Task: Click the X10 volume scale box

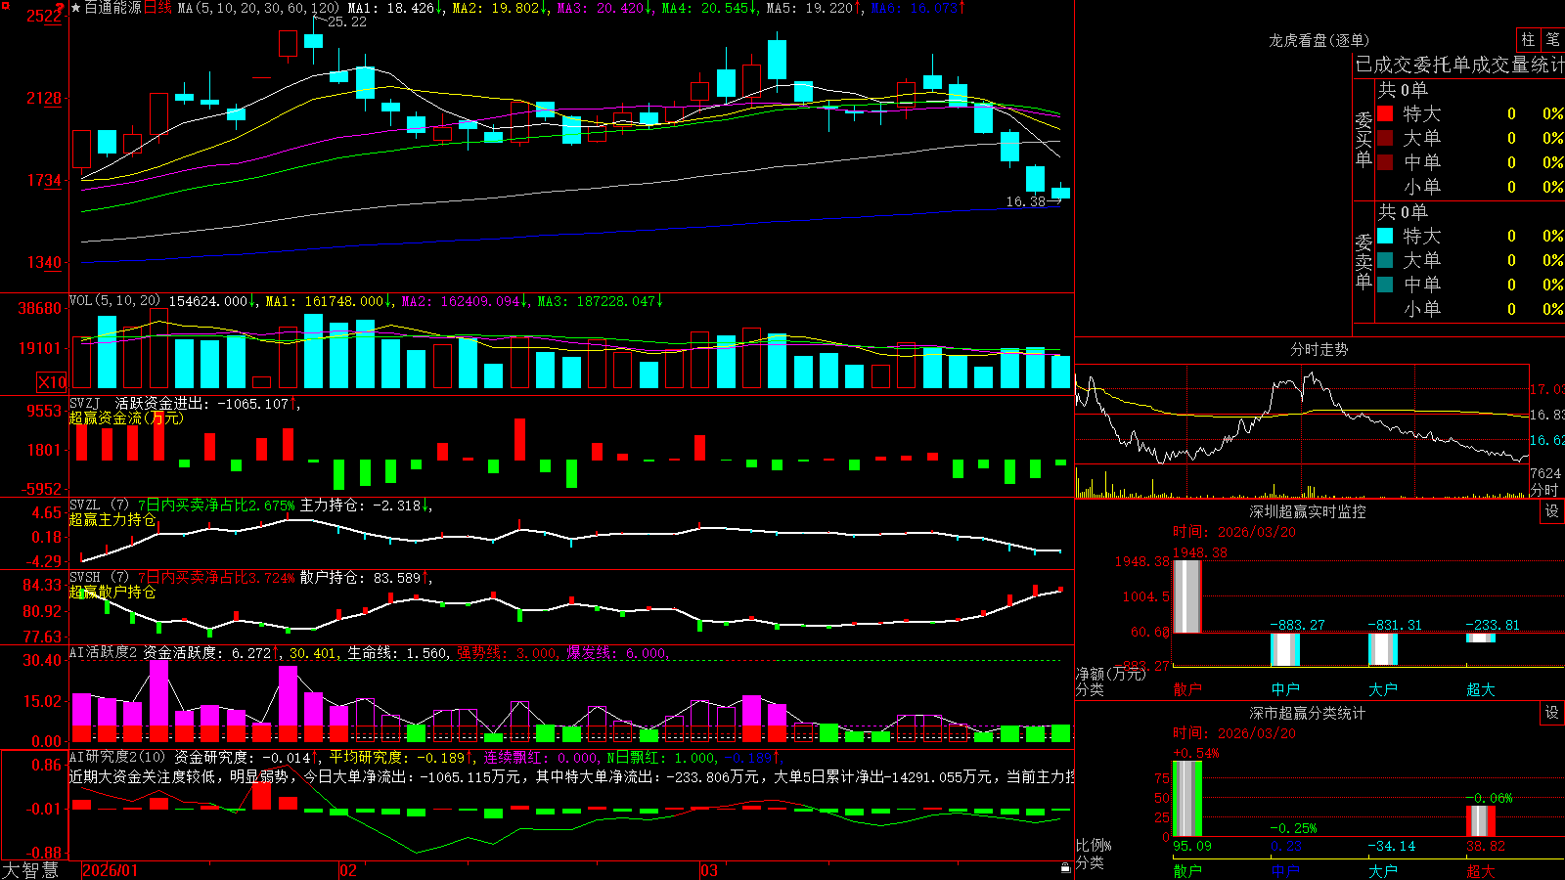Action: click(52, 382)
